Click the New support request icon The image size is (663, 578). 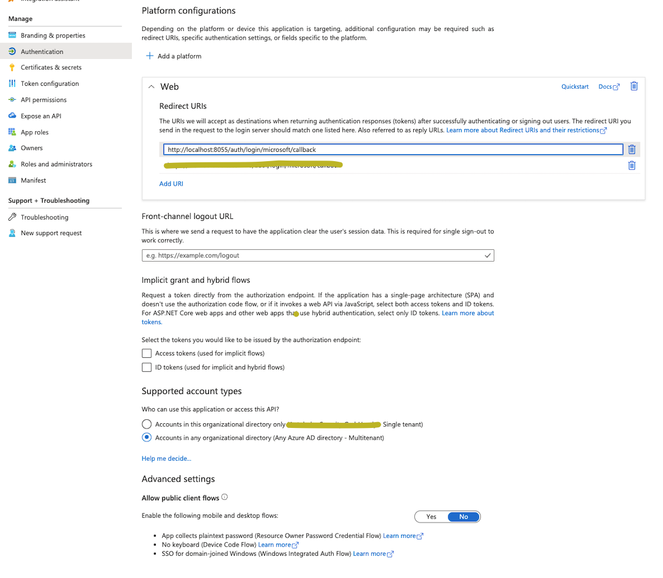point(12,233)
